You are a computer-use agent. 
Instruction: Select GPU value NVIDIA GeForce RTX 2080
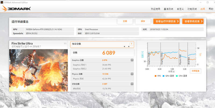[44, 29]
